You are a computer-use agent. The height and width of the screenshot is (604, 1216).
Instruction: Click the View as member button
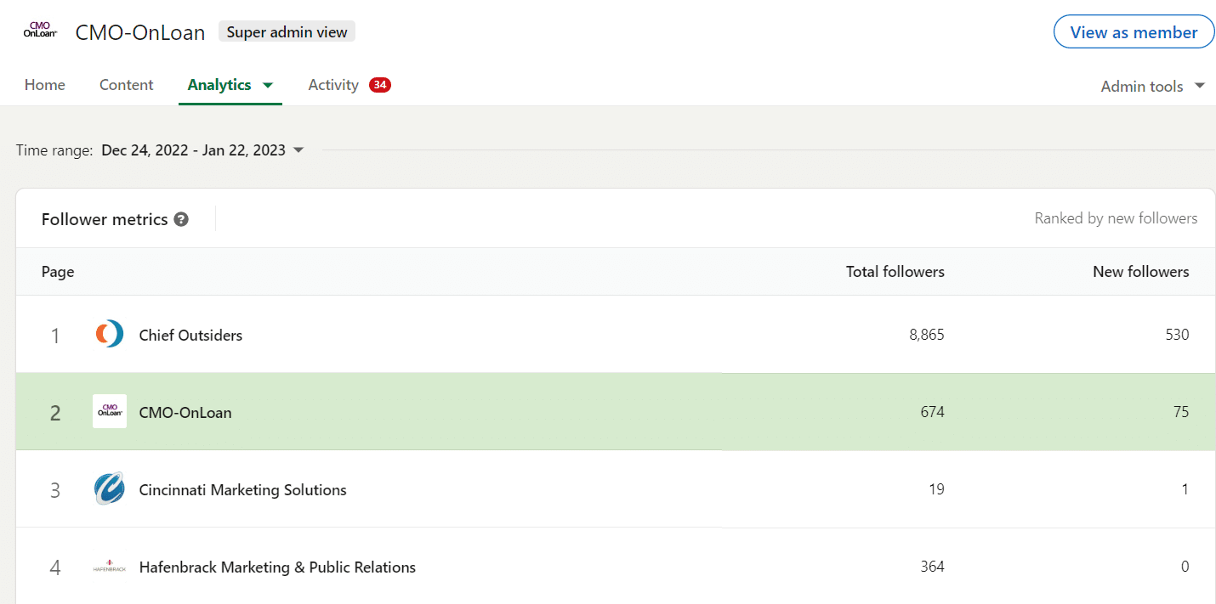1134,32
